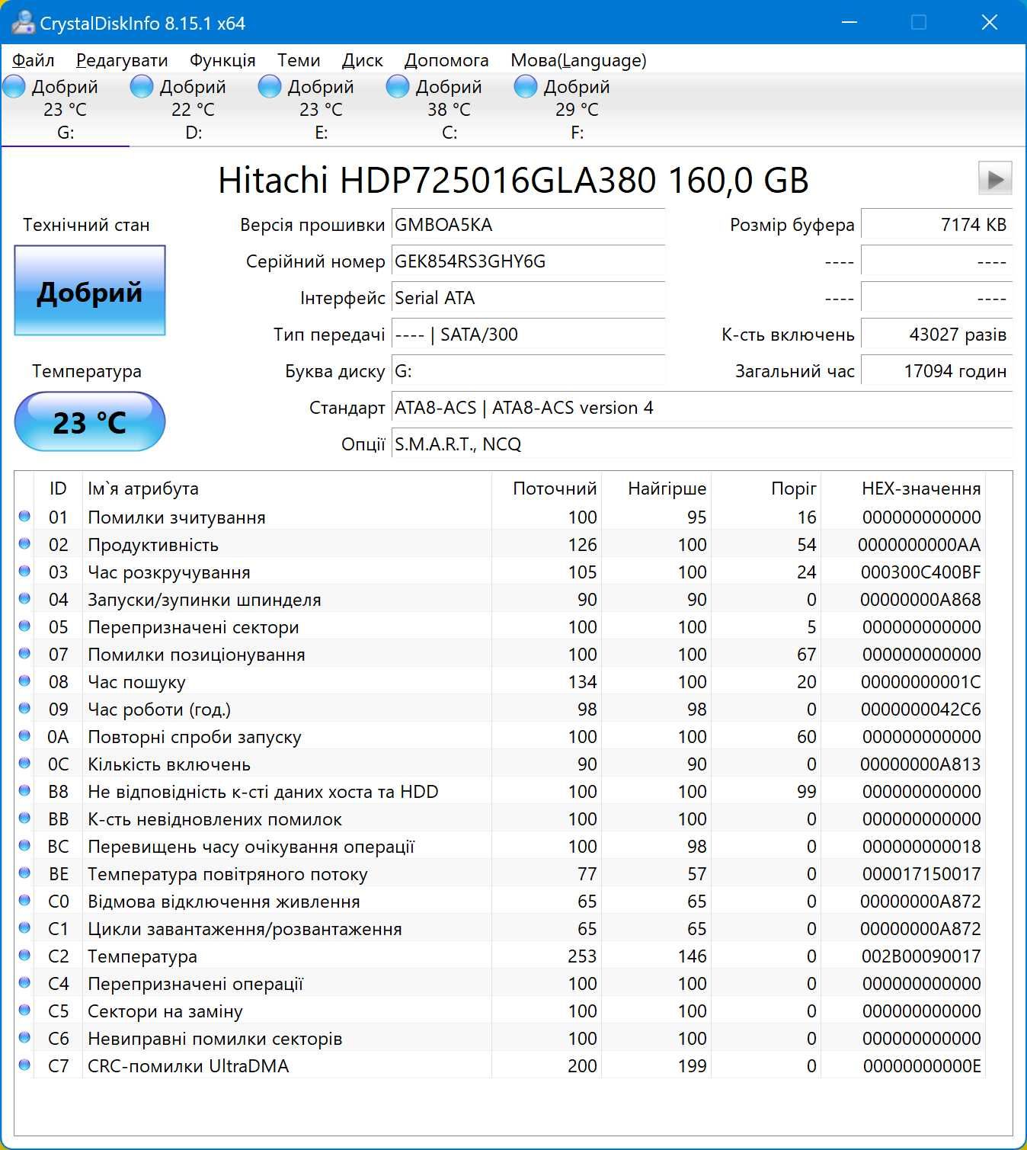Click status dot for Час пошуку

(x=24, y=681)
